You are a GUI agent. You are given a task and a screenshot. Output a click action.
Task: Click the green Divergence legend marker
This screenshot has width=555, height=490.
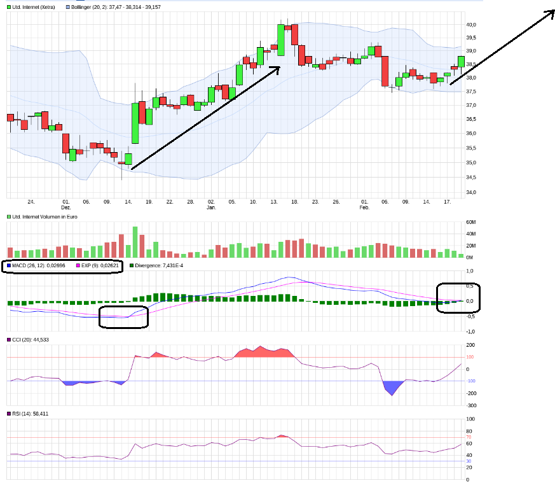tap(131, 265)
